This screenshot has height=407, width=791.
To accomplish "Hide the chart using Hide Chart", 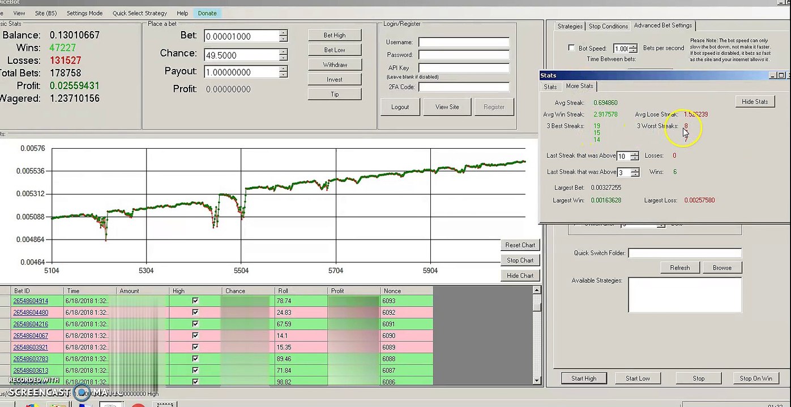I will click(520, 275).
